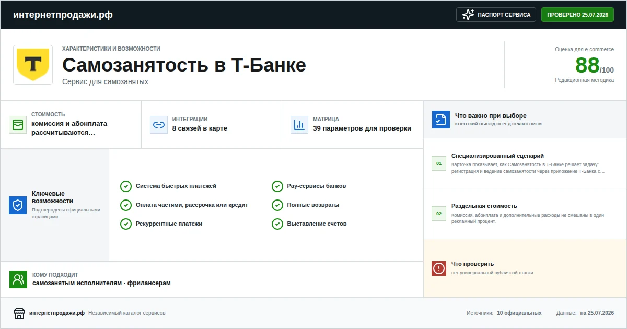Click checkmark next to Полные возвраты
Screen dimensions: 627x329
coord(277,205)
